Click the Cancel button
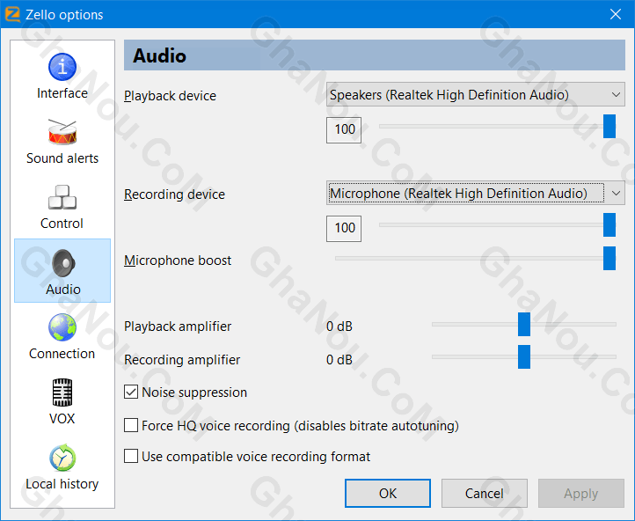 [485, 494]
